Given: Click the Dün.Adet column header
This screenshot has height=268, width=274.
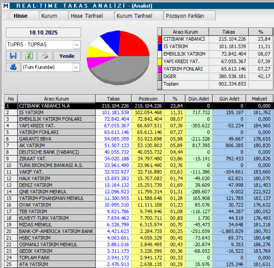Looking at the screenshot, I should pos(199,99).
